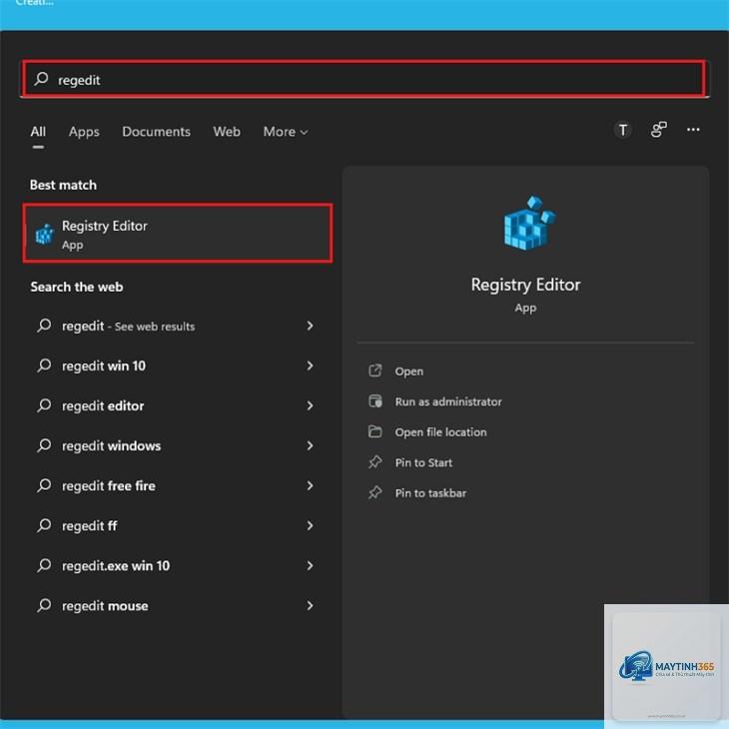729x729 pixels.
Task: Click the large Registry Editor cube icon in the preview pane
Action: pyautogui.click(x=529, y=223)
